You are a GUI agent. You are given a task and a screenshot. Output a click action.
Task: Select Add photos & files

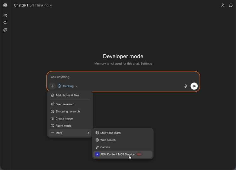click(x=70, y=95)
